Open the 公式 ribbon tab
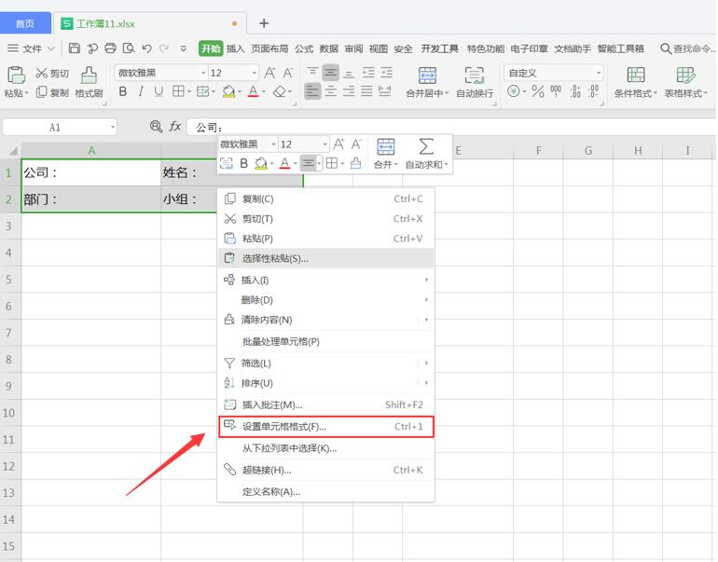 click(304, 48)
